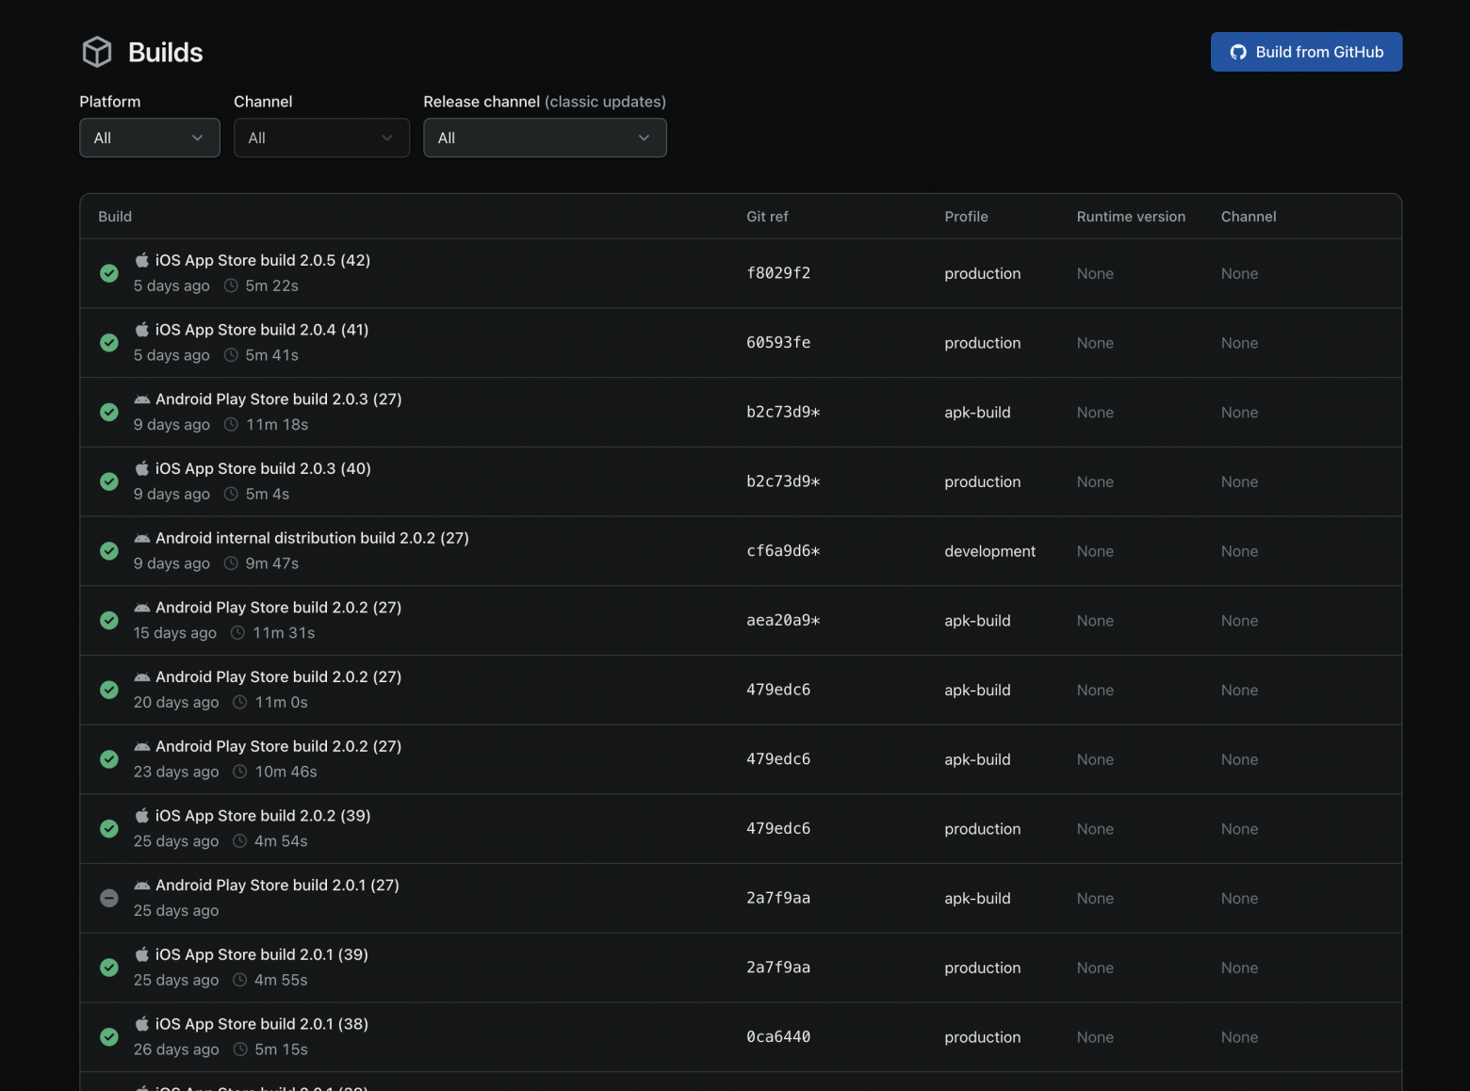Click success status icon for iOS build 2.0.5 (42)
This screenshot has width=1470, height=1091.
[x=109, y=273]
